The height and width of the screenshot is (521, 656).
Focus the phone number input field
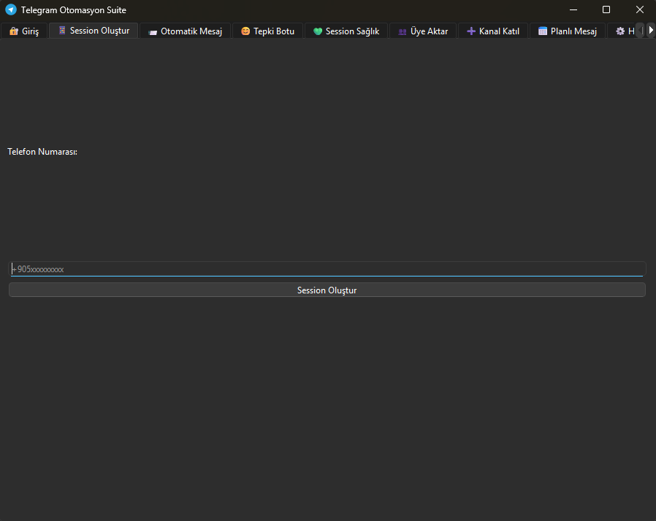[327, 269]
